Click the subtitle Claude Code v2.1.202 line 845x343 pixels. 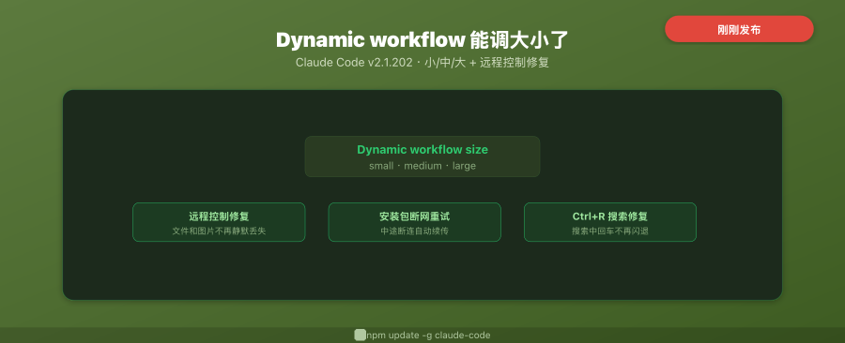[422, 63]
